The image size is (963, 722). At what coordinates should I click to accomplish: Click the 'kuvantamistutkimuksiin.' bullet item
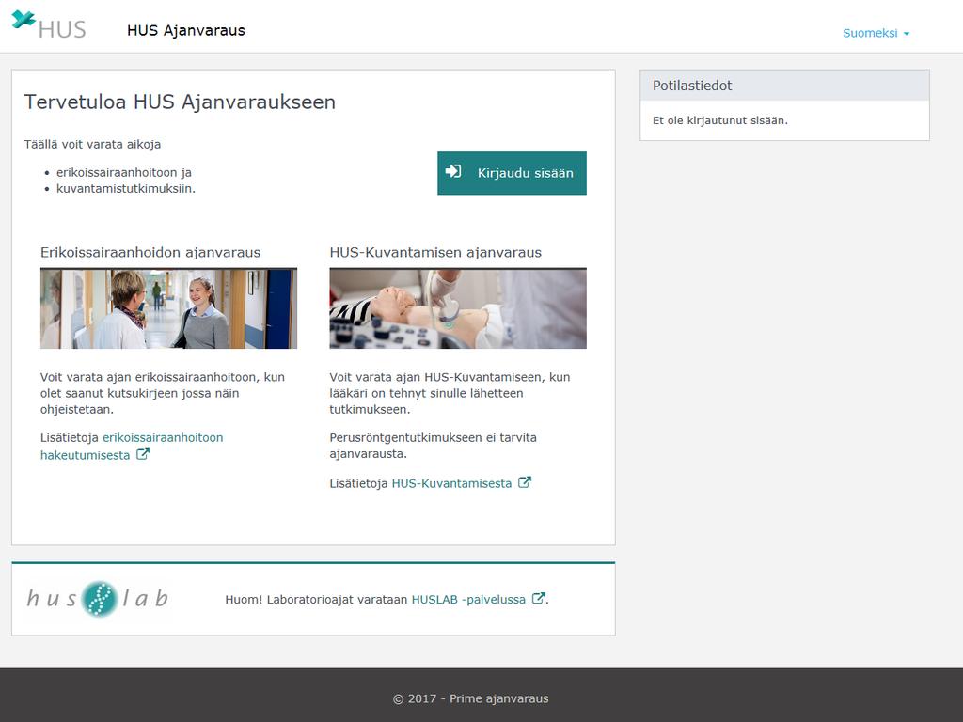pos(126,188)
